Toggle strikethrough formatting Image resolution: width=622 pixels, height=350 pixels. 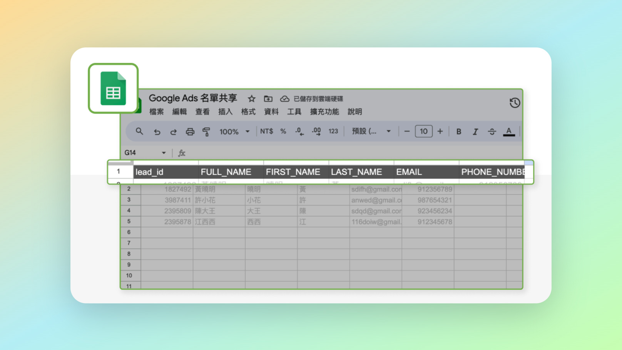coord(492,132)
